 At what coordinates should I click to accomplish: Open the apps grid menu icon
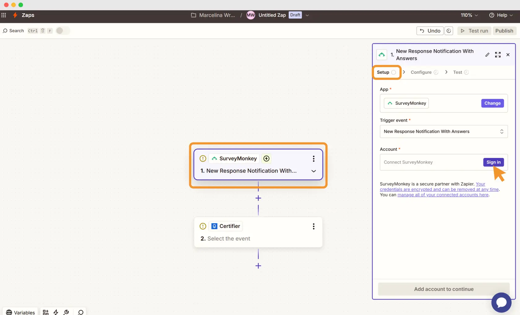pos(4,15)
